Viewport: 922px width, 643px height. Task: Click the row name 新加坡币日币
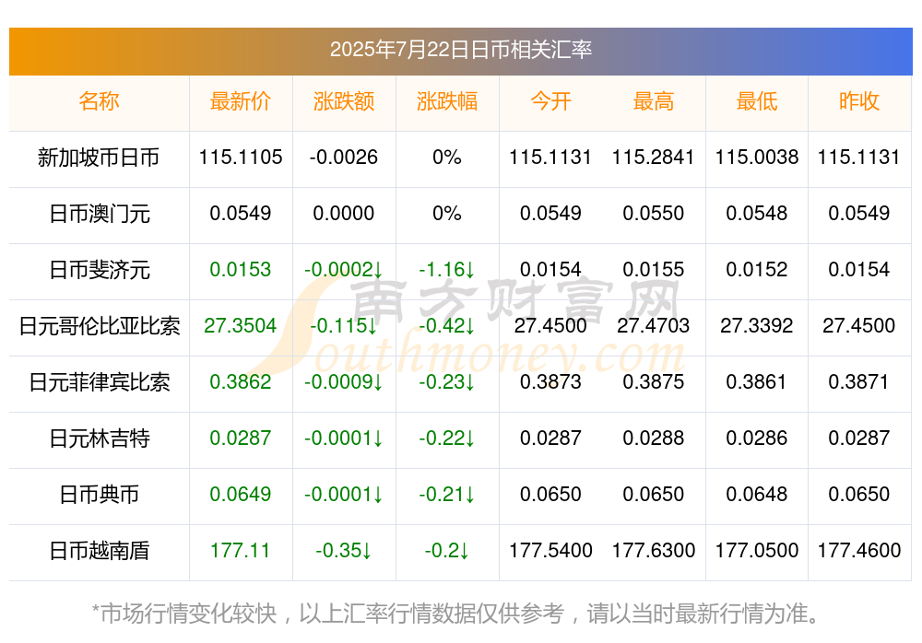click(99, 158)
